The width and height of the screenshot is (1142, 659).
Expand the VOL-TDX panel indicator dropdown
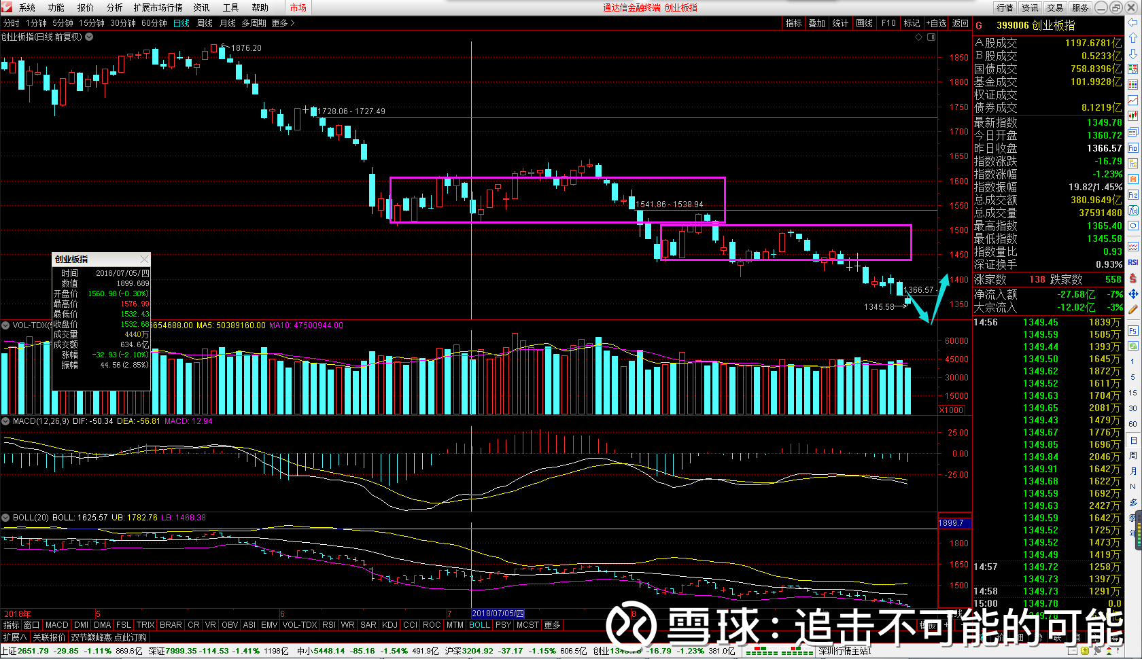6,325
